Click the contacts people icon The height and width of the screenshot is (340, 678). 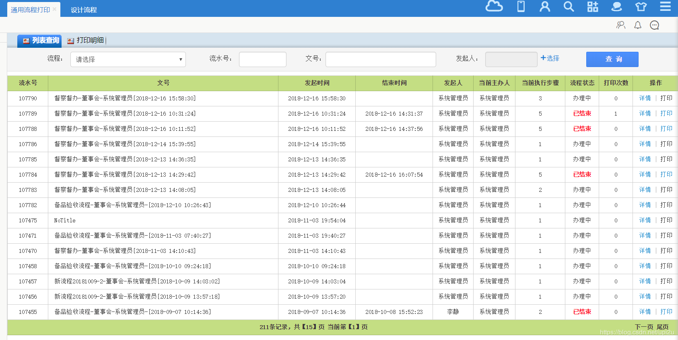[x=621, y=25]
